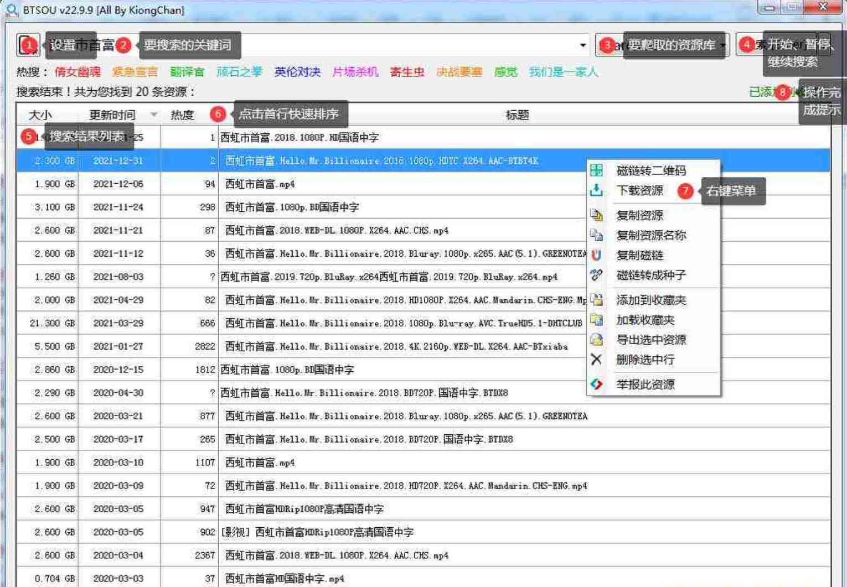The image size is (847, 587).
Task: Select the 2.500 GB row dated 2020-03-17
Action: (x=423, y=439)
